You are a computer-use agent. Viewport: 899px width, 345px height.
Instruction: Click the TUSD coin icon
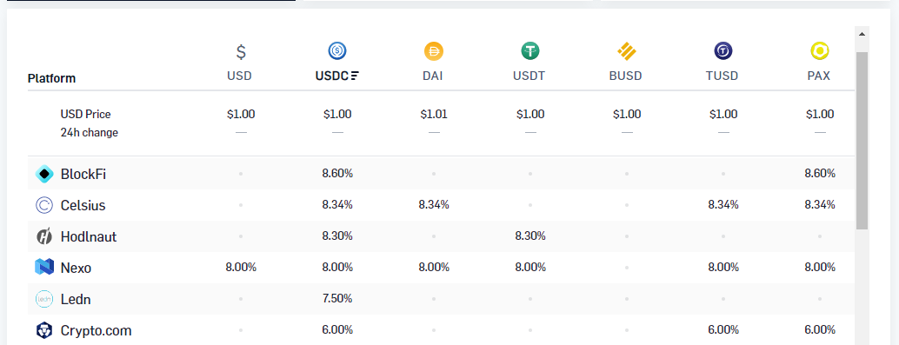click(723, 51)
